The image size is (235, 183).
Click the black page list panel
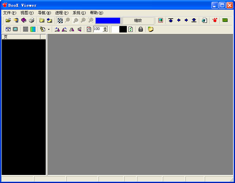coord(24,107)
